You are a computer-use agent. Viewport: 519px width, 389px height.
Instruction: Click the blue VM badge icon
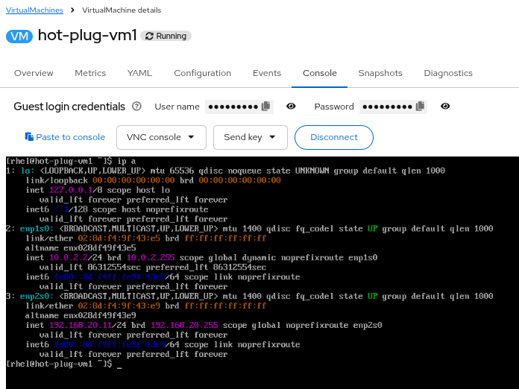click(19, 36)
